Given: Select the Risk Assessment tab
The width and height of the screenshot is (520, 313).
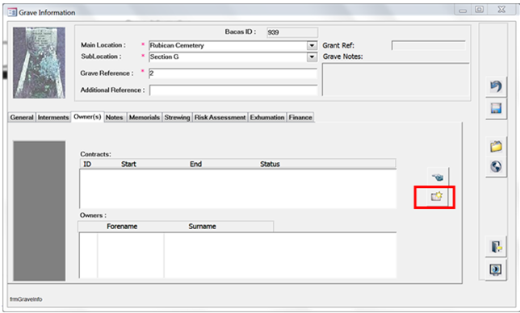Looking at the screenshot, I should [220, 117].
